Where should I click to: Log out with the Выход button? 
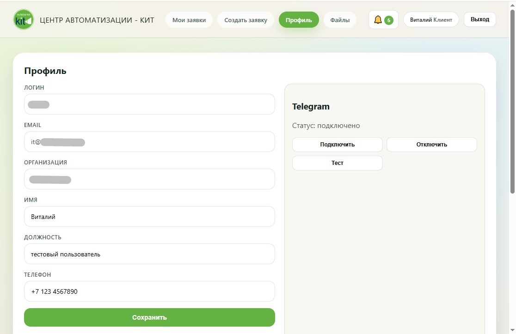coord(479,19)
